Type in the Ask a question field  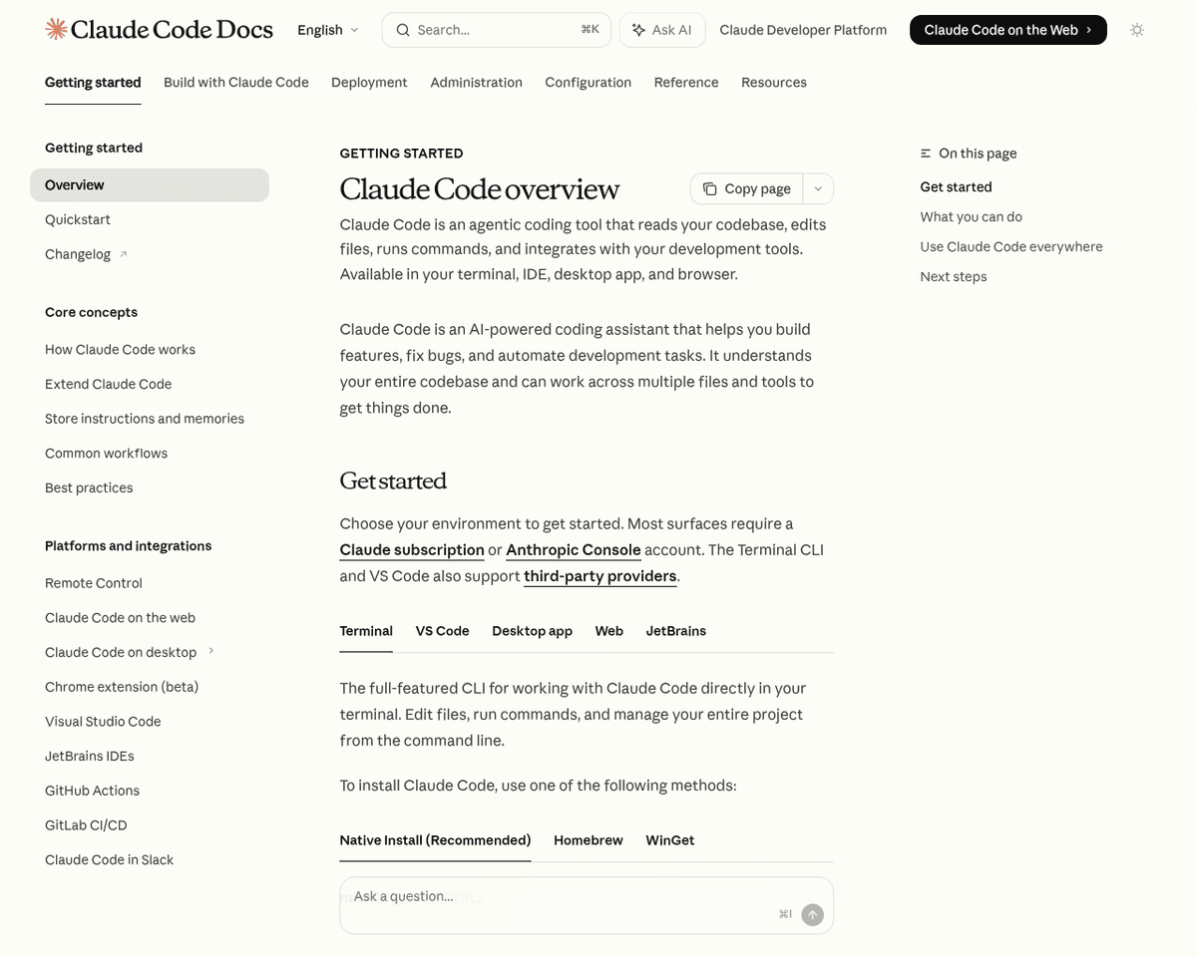559,896
